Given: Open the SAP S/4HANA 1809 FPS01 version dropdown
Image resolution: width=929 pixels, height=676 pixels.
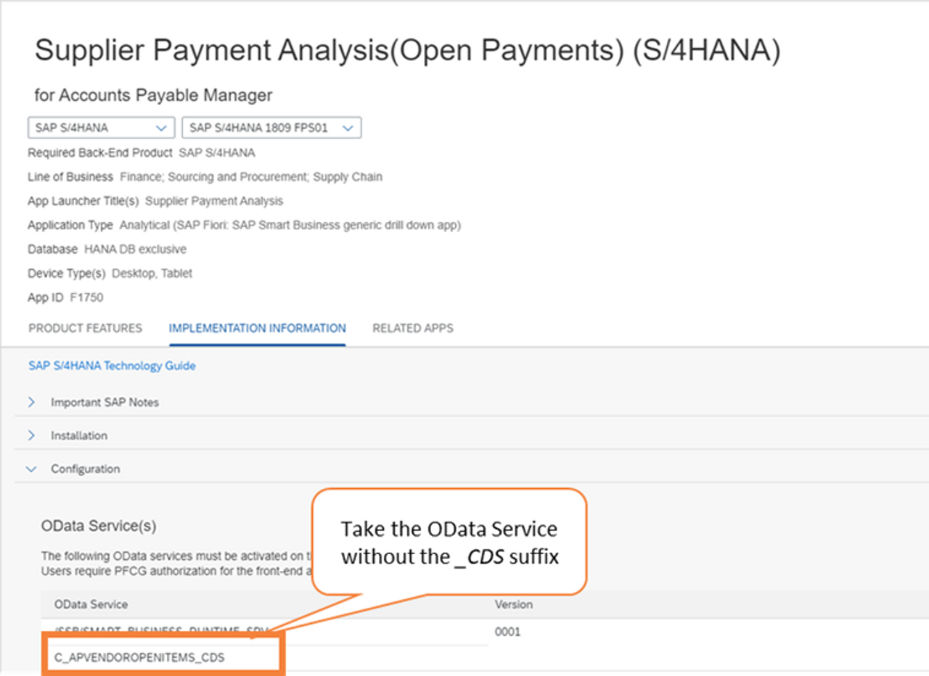Looking at the screenshot, I should pos(271,128).
